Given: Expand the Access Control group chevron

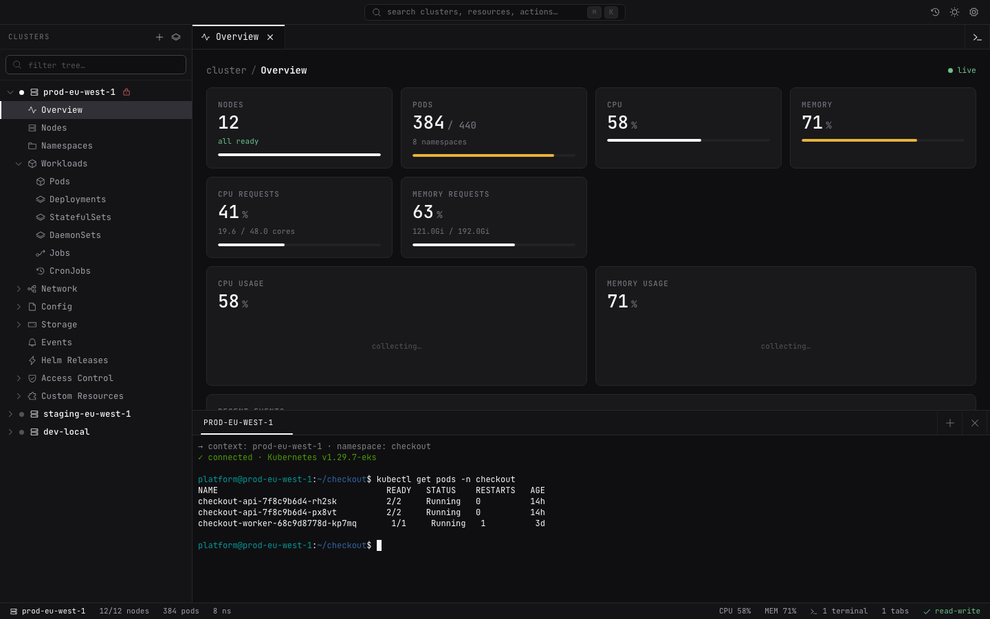Looking at the screenshot, I should click(x=19, y=378).
